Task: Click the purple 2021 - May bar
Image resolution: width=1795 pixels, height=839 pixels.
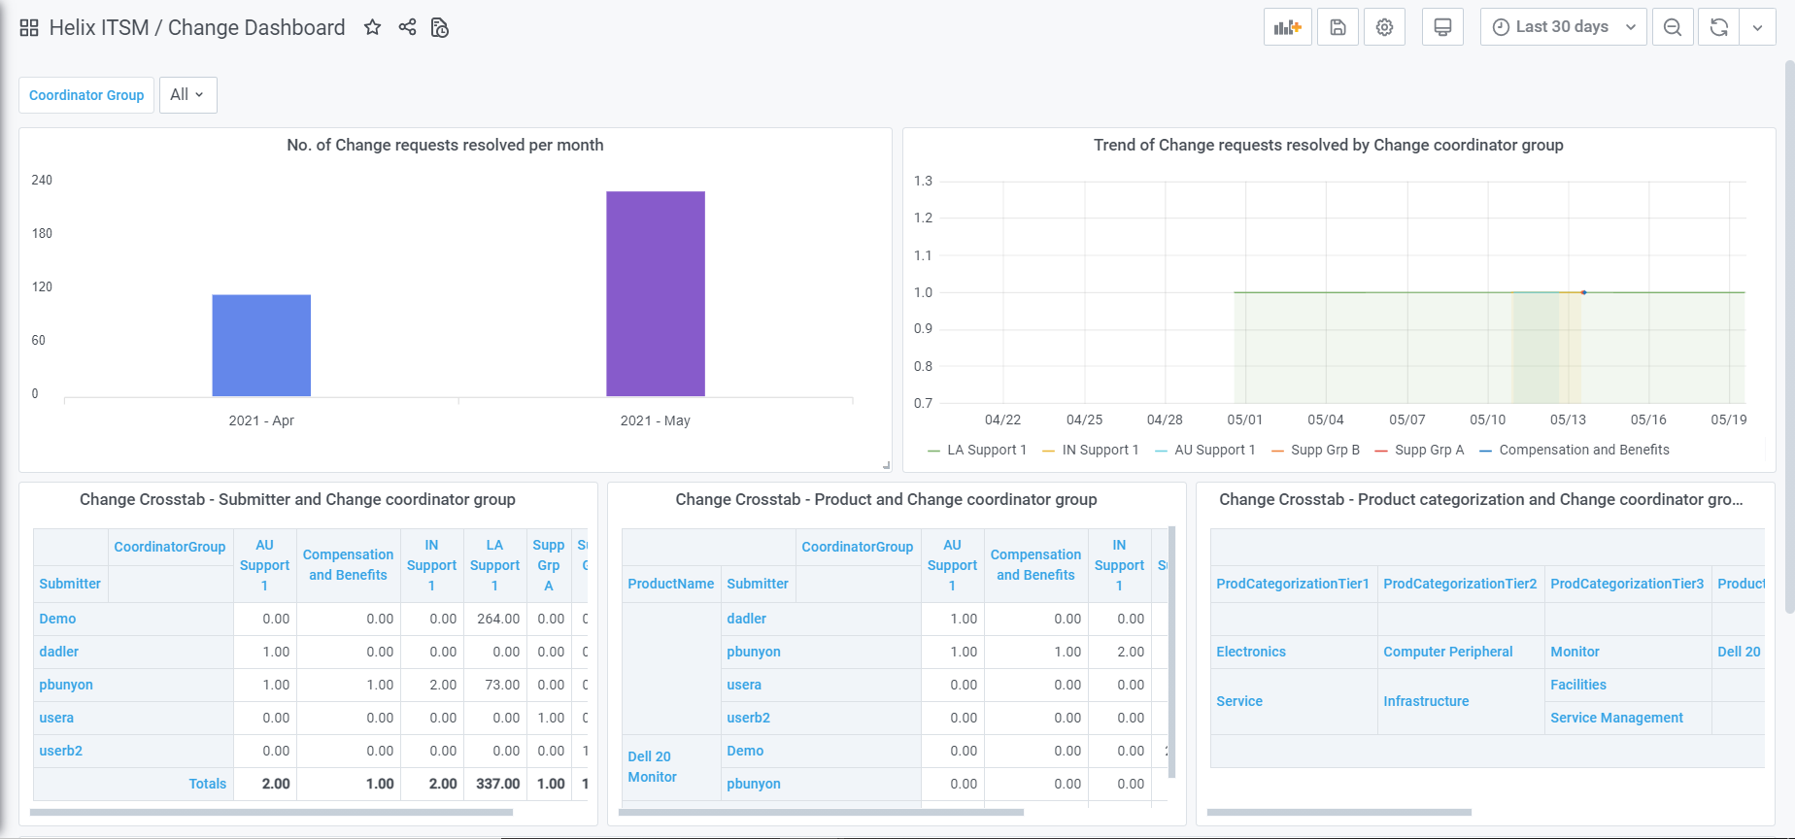Action: click(x=656, y=293)
